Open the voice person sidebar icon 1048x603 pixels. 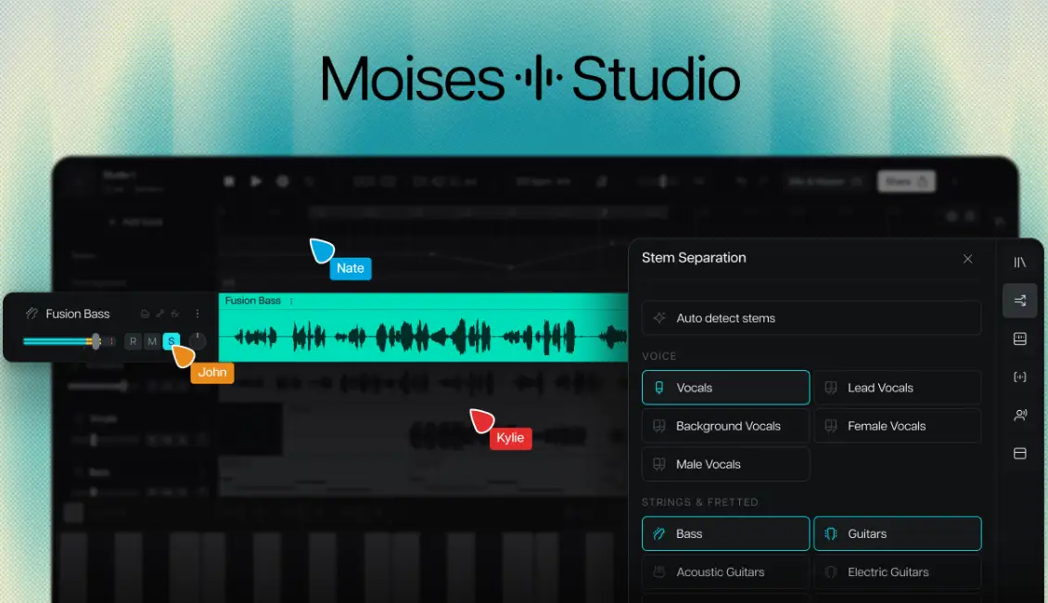pyautogui.click(x=1020, y=416)
